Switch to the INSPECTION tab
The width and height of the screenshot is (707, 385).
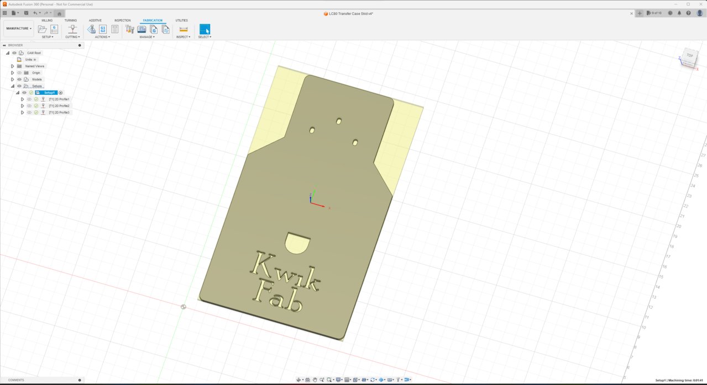click(123, 20)
